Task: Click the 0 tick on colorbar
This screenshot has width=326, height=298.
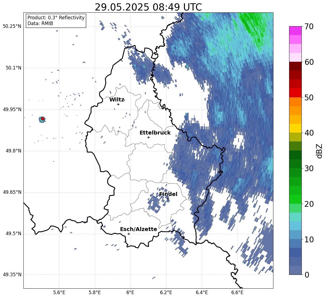Action: 307,275
